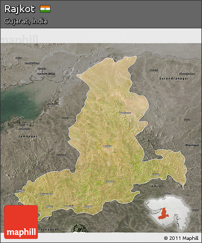Click the Upleta town label
The height and width of the screenshot is (243, 202).
(49, 206)
